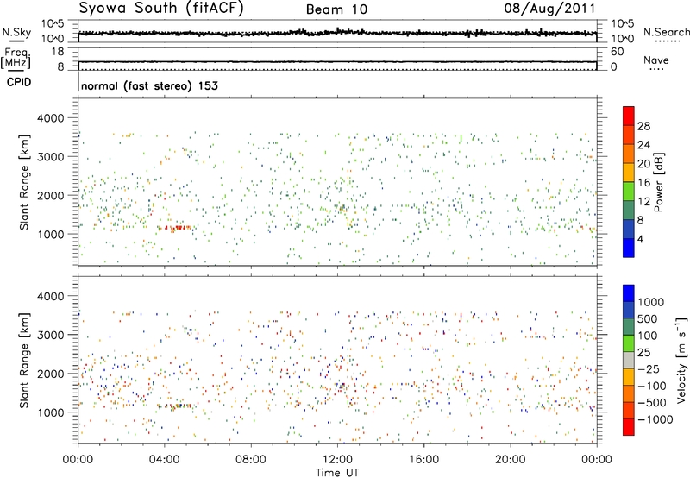Select the dark green 8–12 dB Power colorbar segment
The width and height of the screenshot is (690, 478).
pyautogui.click(x=629, y=211)
